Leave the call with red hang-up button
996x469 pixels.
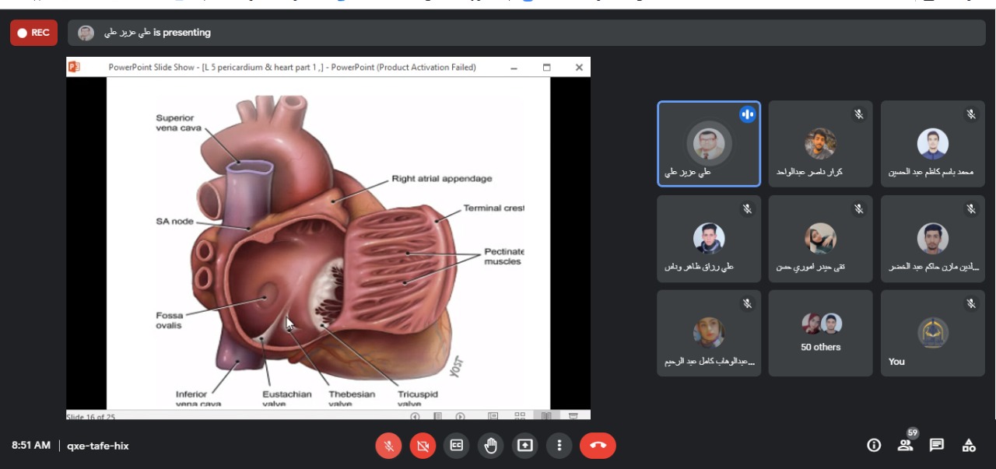click(598, 446)
